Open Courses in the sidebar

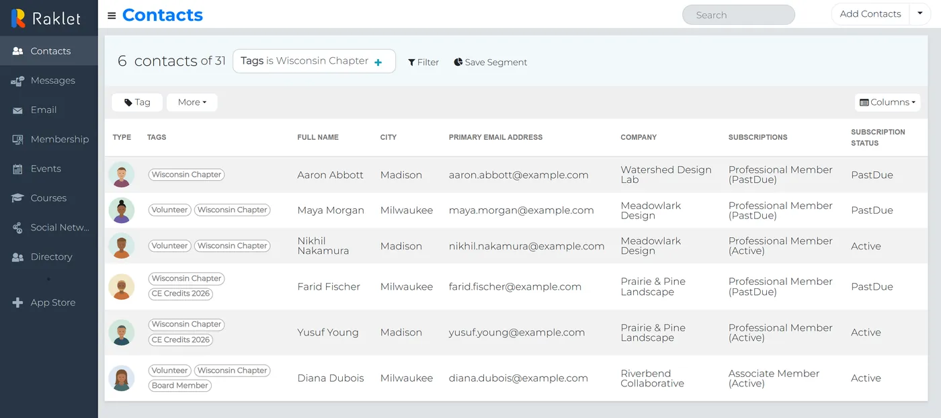coord(49,198)
